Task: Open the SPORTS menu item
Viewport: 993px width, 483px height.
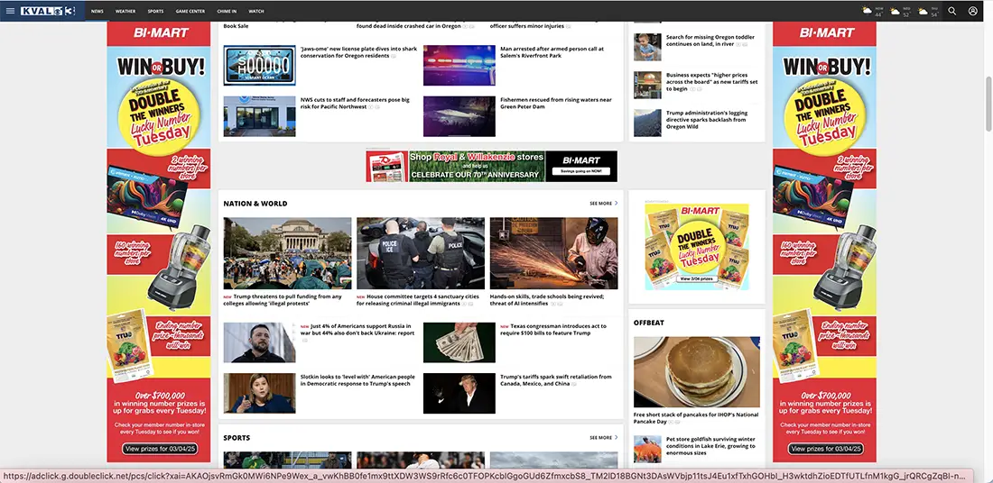Action: [155, 11]
